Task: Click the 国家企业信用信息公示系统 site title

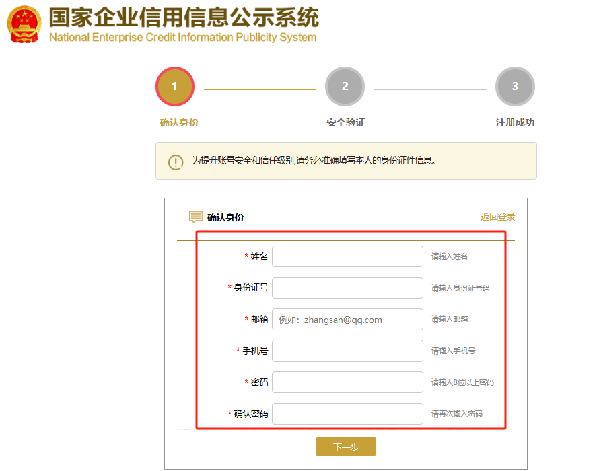Action: 184,17
